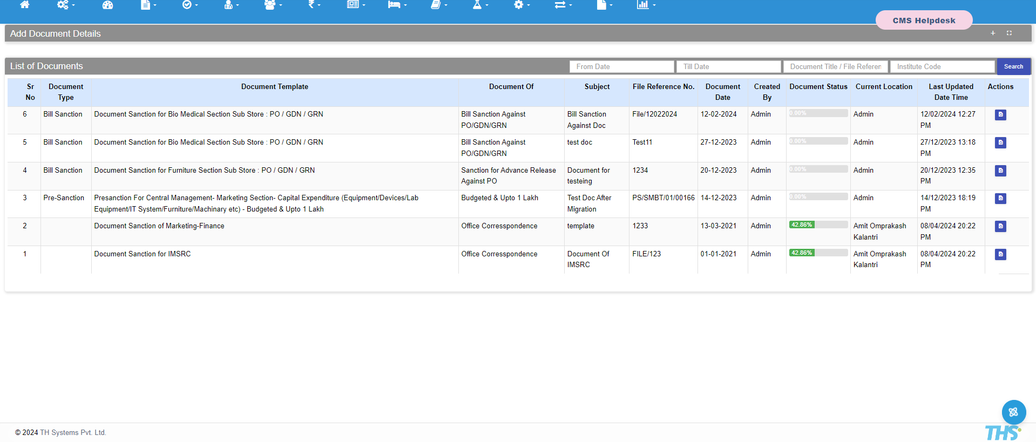View document for file File/12022024
1036x442 pixels.
click(x=1000, y=115)
